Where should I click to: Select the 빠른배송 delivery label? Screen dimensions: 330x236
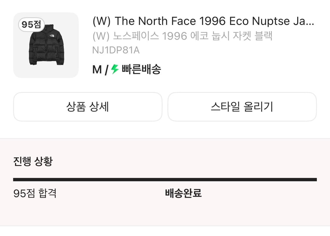141,69
